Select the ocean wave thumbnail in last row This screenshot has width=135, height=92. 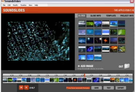tap(98, 57)
